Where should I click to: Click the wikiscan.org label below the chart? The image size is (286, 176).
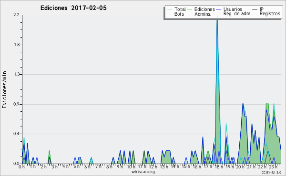click(143, 172)
